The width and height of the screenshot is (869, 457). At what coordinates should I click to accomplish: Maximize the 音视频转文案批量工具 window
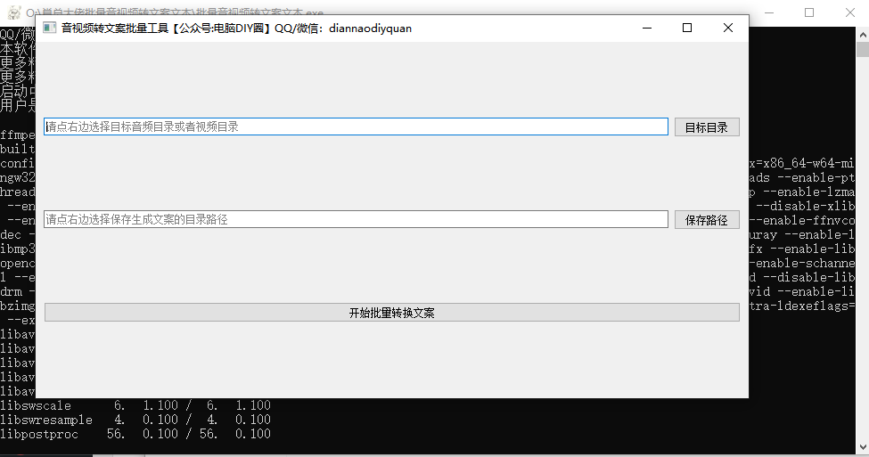coord(687,28)
